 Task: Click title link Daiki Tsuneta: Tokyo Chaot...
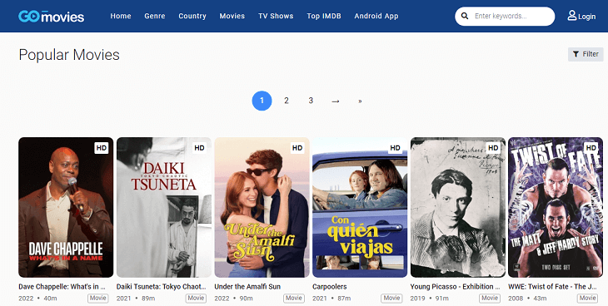pos(162,287)
